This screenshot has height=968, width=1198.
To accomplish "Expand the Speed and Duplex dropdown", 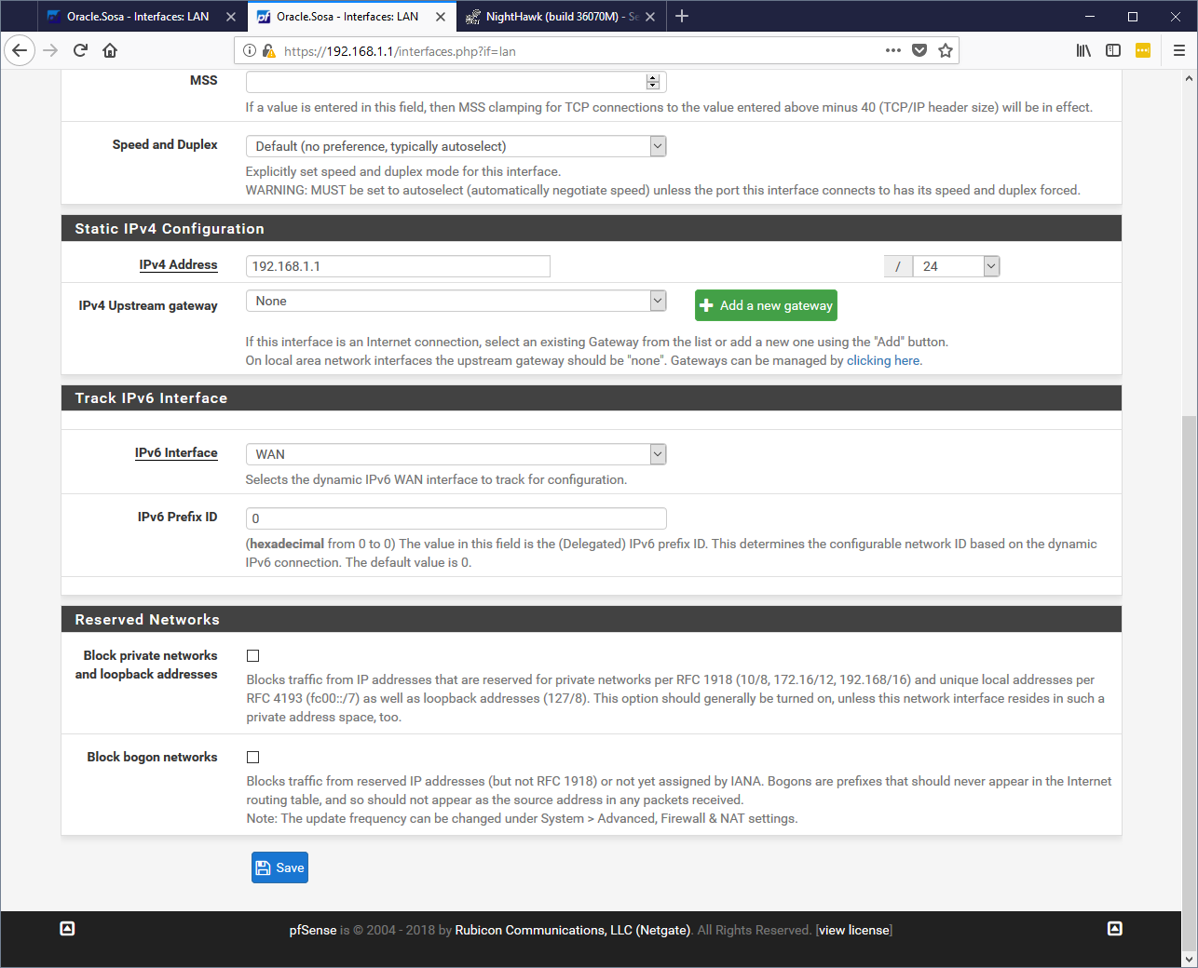I will pos(456,146).
